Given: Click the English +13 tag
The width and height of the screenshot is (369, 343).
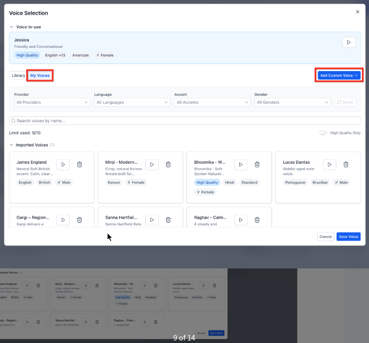Looking at the screenshot, I should click(x=55, y=55).
